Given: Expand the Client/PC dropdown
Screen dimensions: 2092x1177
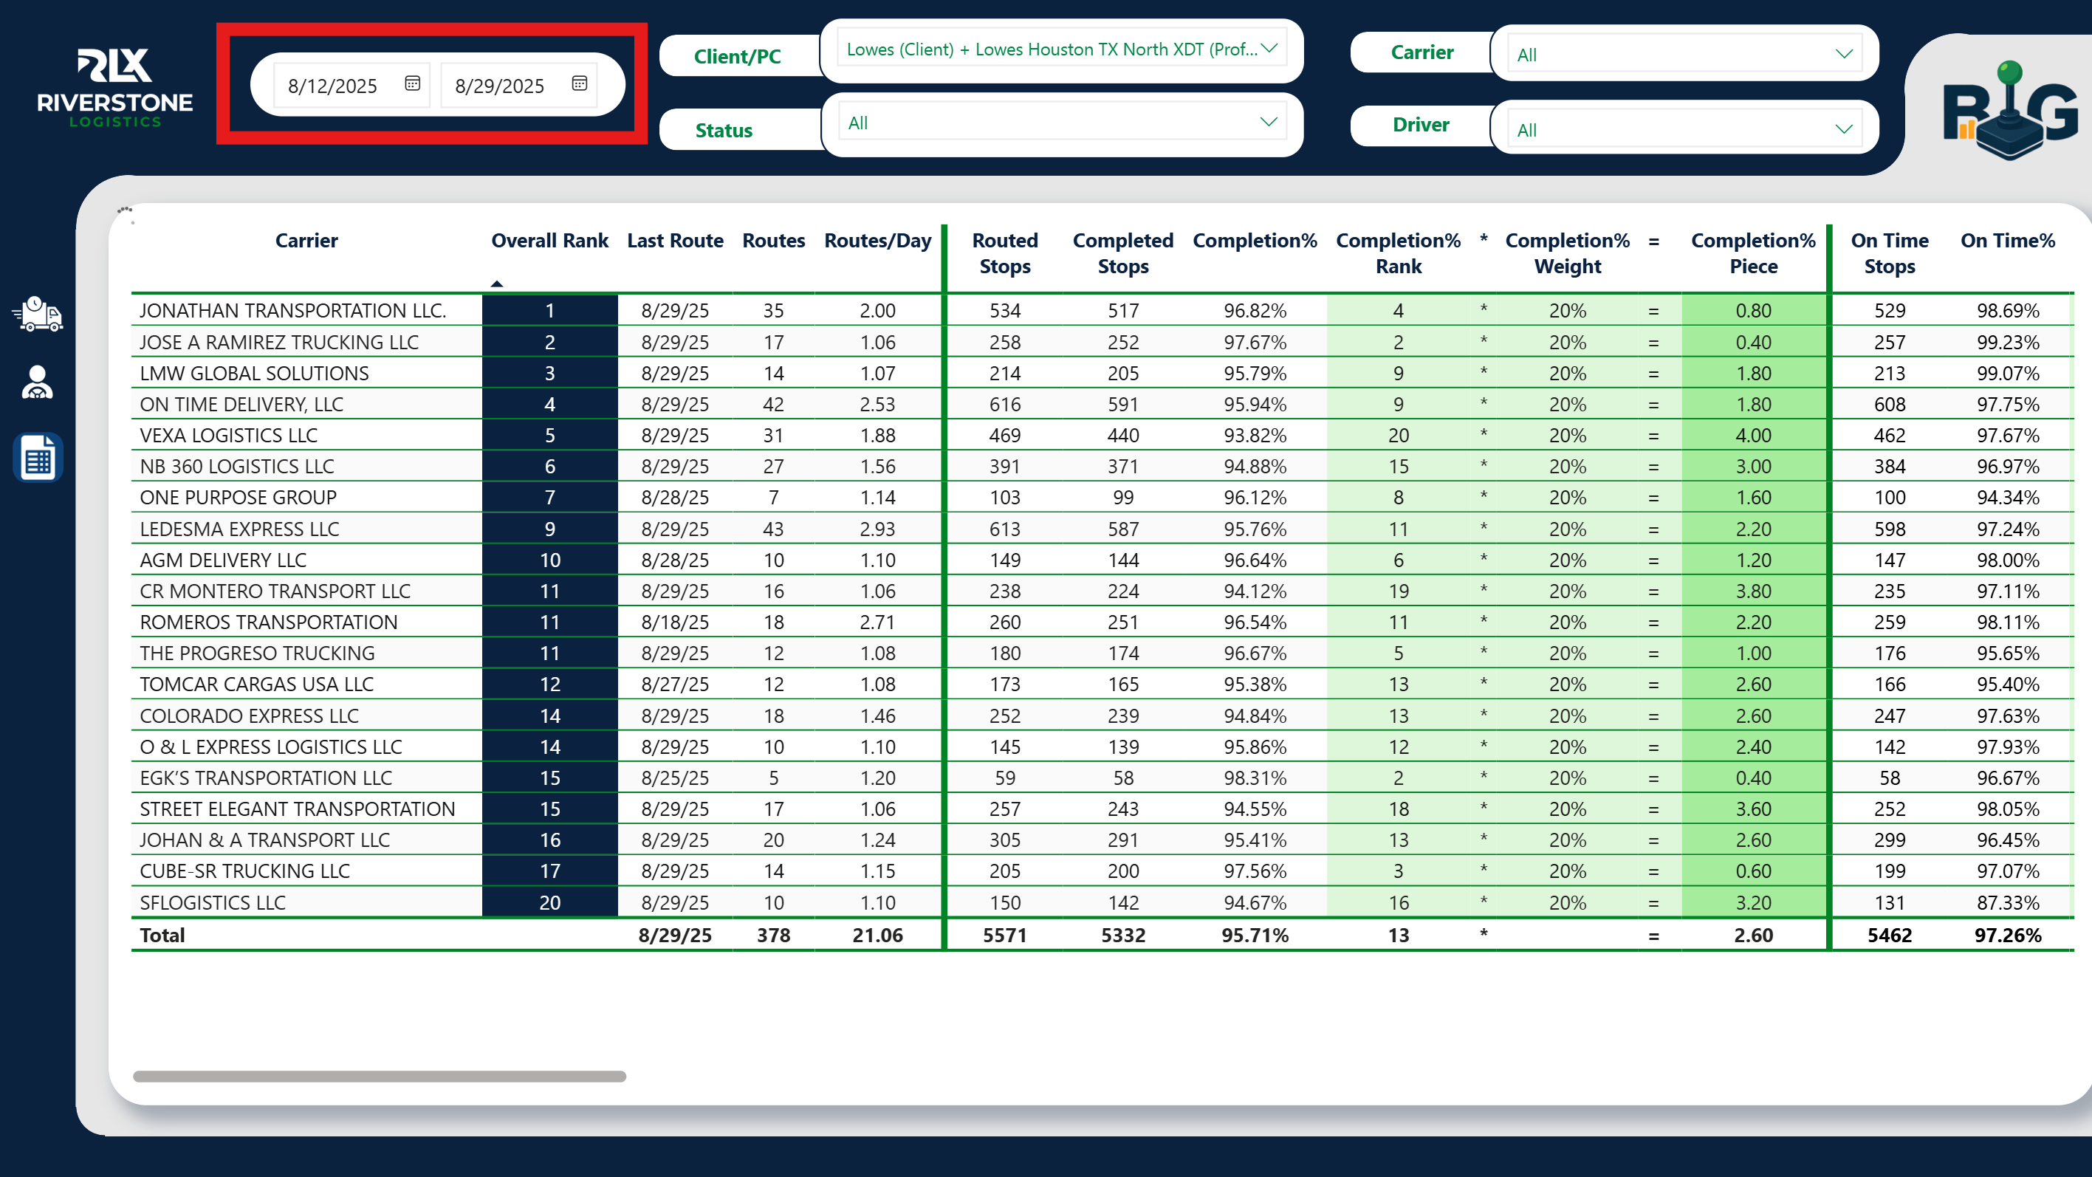Looking at the screenshot, I should click(x=1269, y=48).
